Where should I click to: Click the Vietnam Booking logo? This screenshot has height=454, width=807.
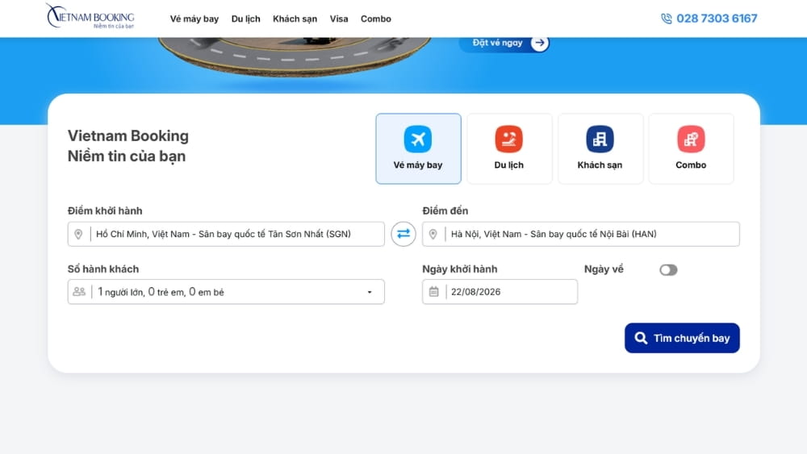coord(90,16)
